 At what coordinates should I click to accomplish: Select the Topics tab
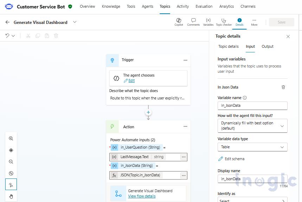(165, 7)
